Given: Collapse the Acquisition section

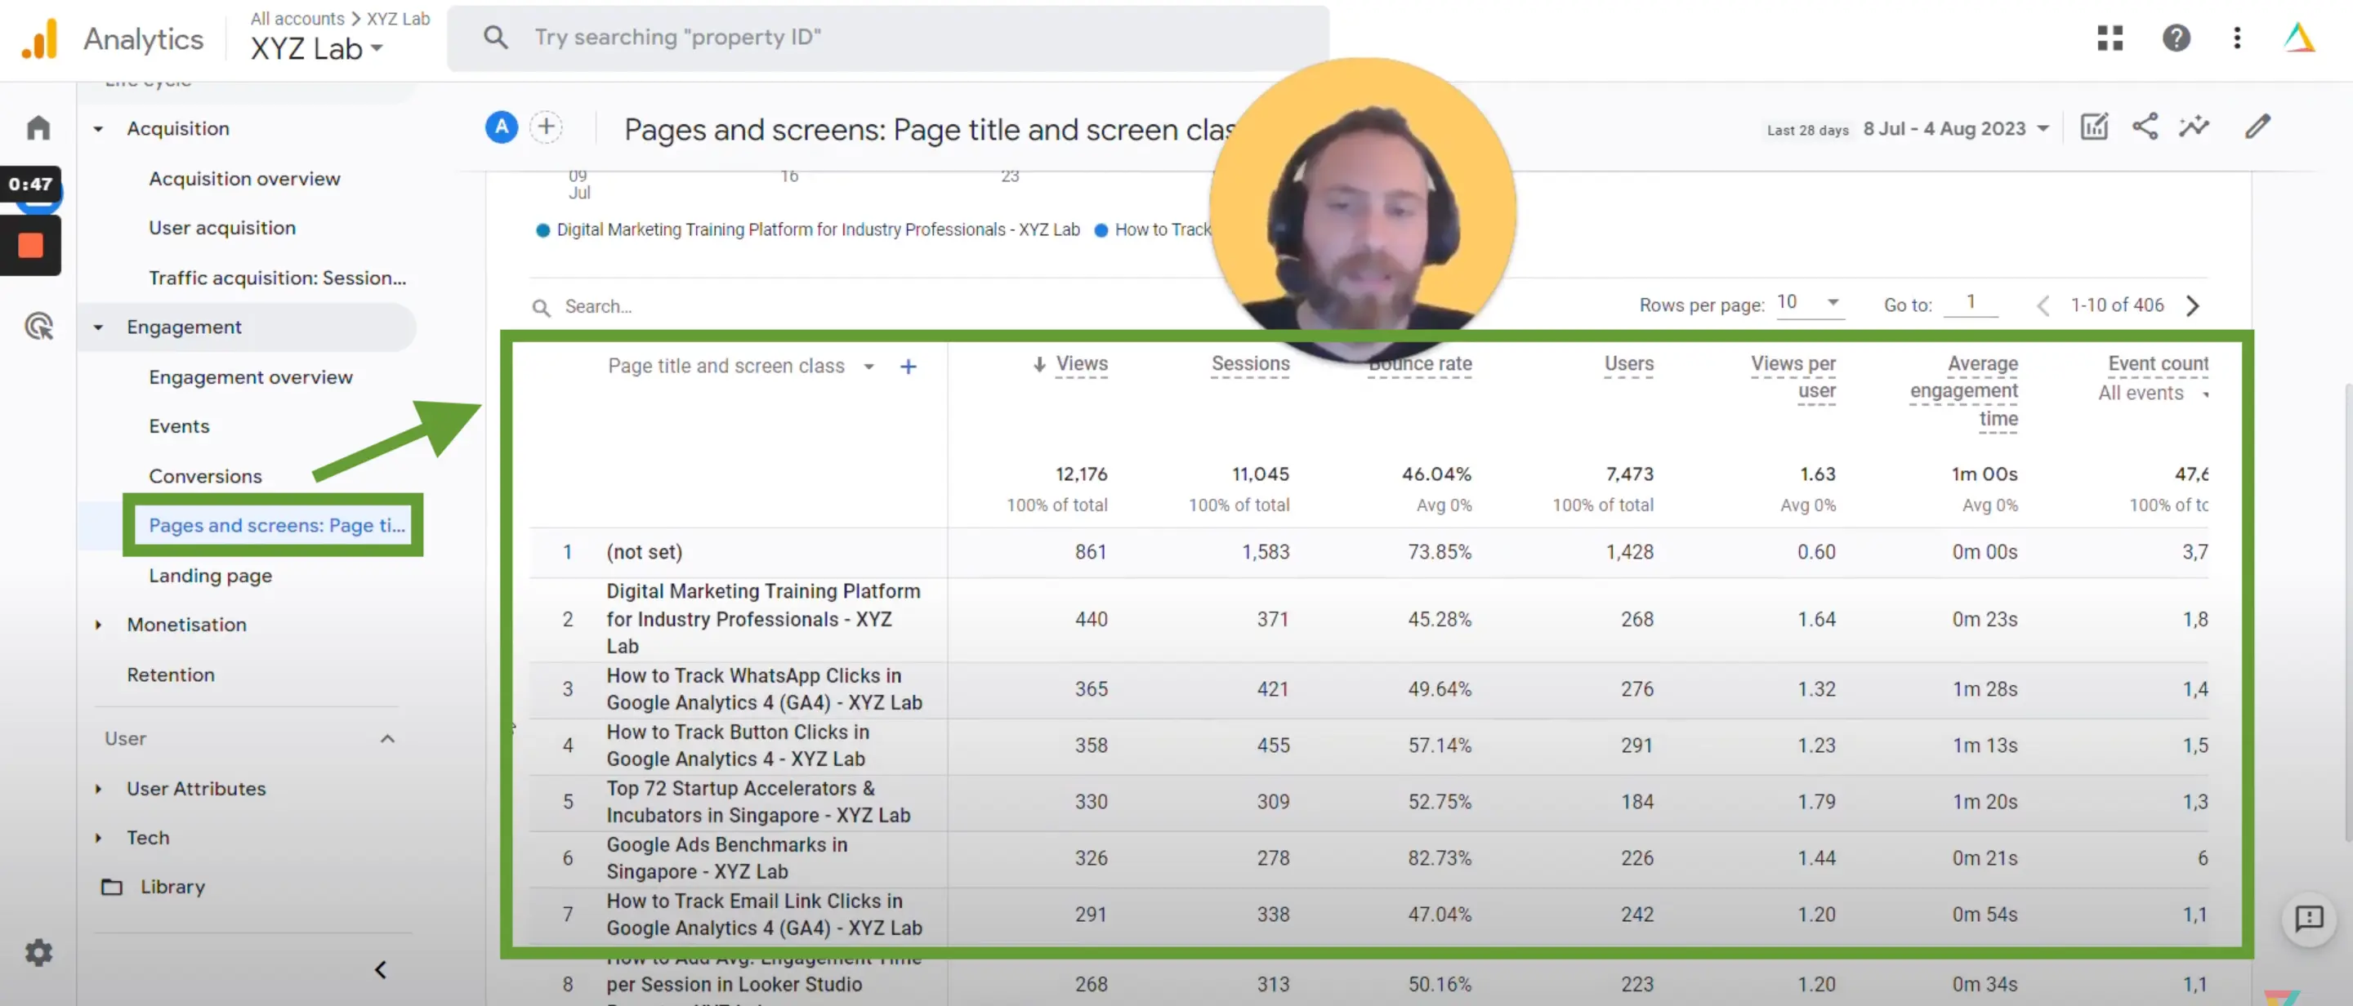Looking at the screenshot, I should pyautogui.click(x=98, y=129).
